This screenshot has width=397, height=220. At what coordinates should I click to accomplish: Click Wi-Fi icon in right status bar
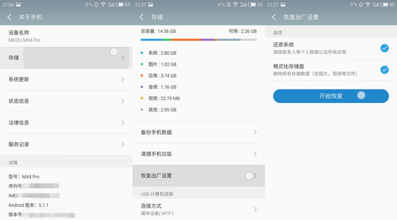pyautogui.click(x=368, y=5)
